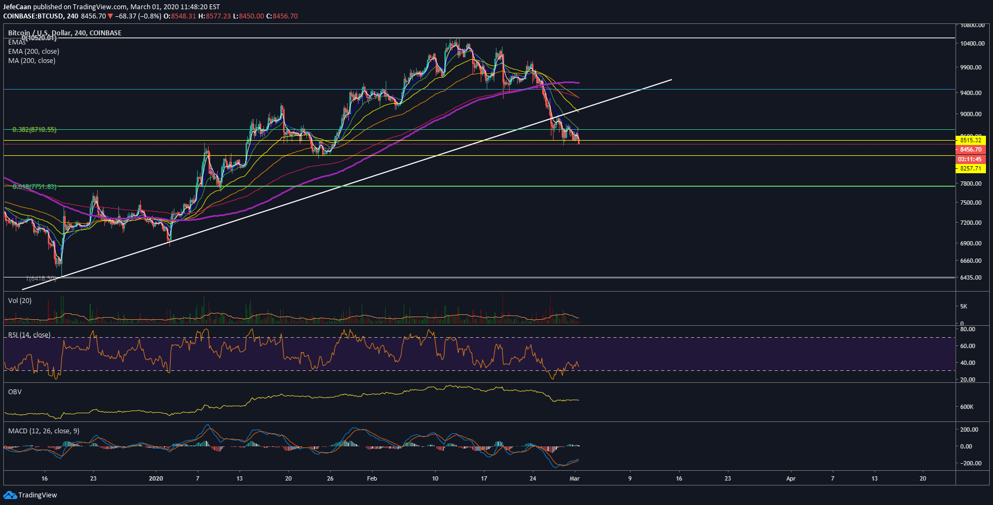The image size is (993, 505).
Task: Click the 6435.00 price axis value
Action: (971, 277)
